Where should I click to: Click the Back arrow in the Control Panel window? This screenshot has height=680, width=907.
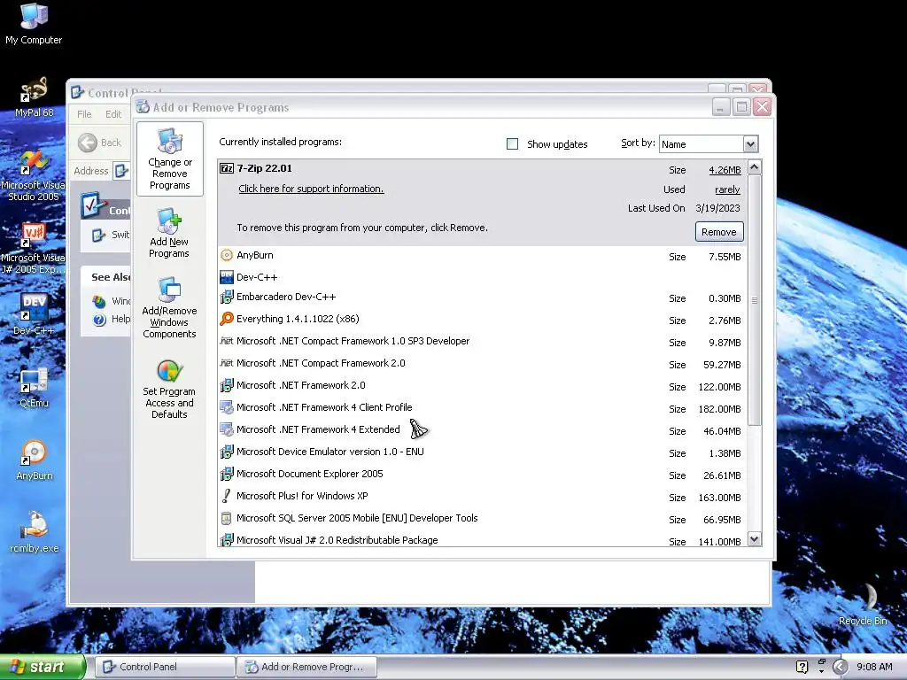88,143
